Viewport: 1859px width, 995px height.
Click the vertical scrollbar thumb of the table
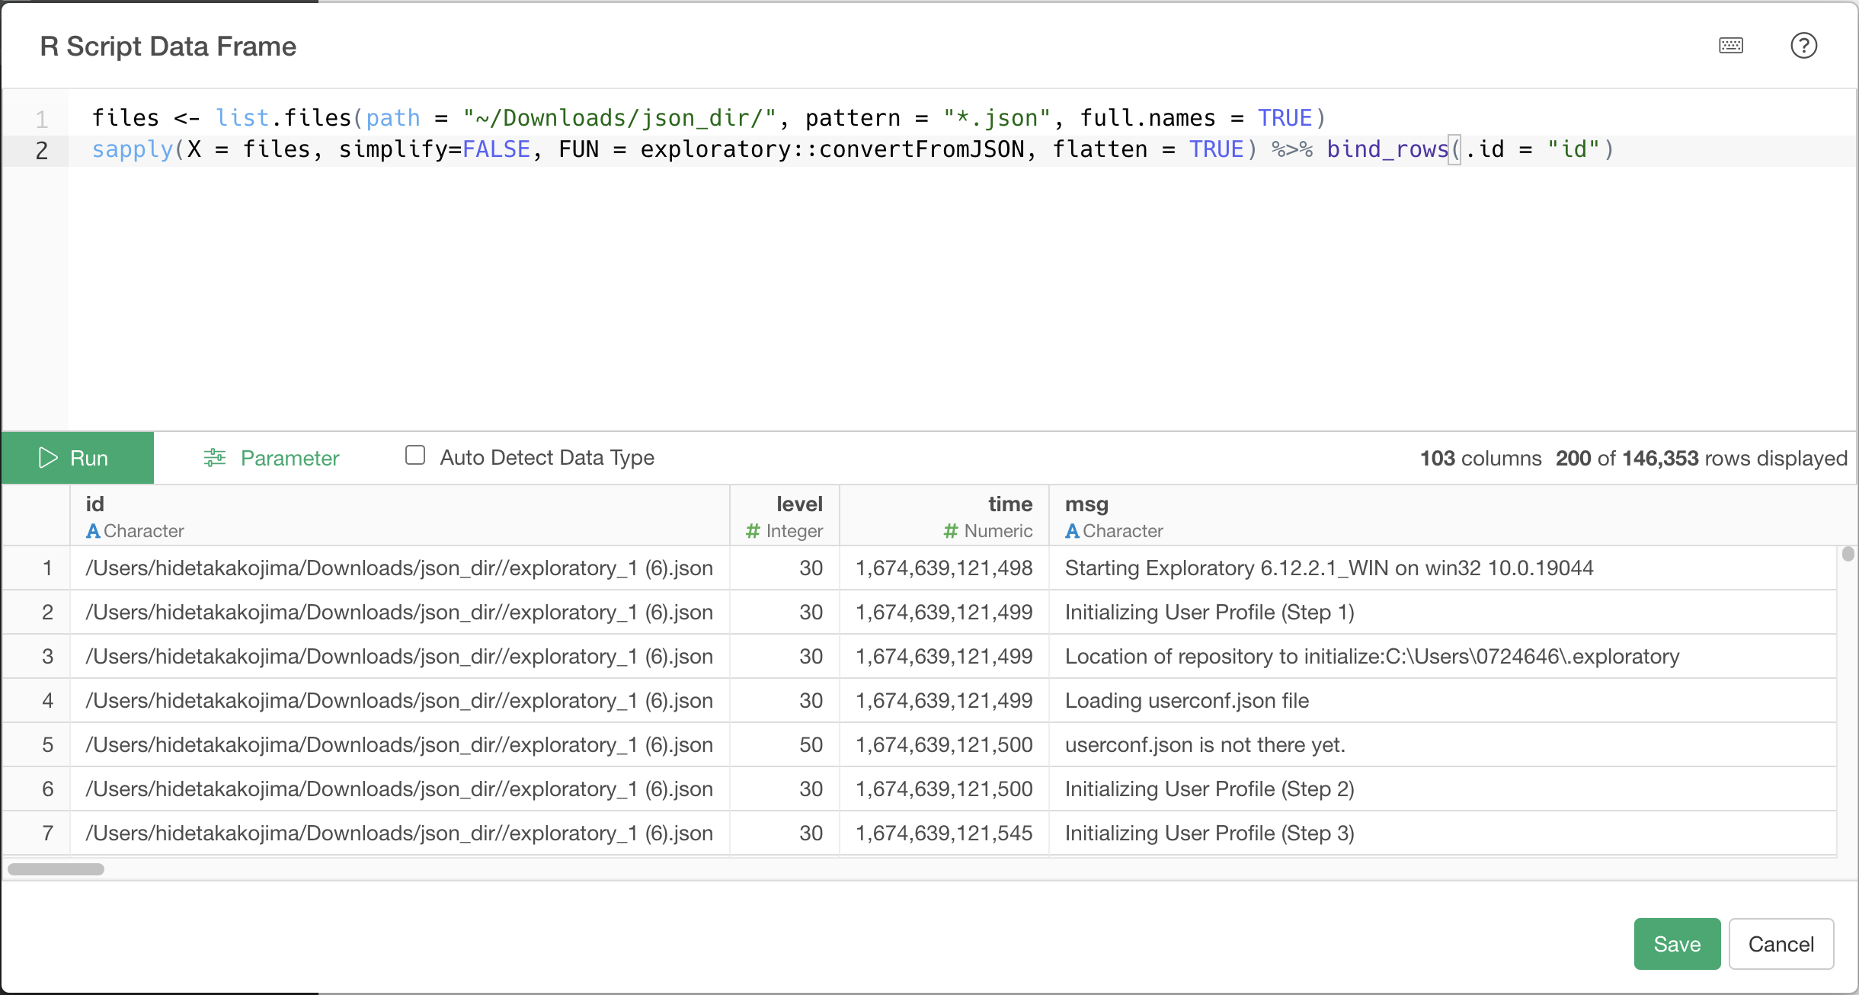[x=1848, y=554]
